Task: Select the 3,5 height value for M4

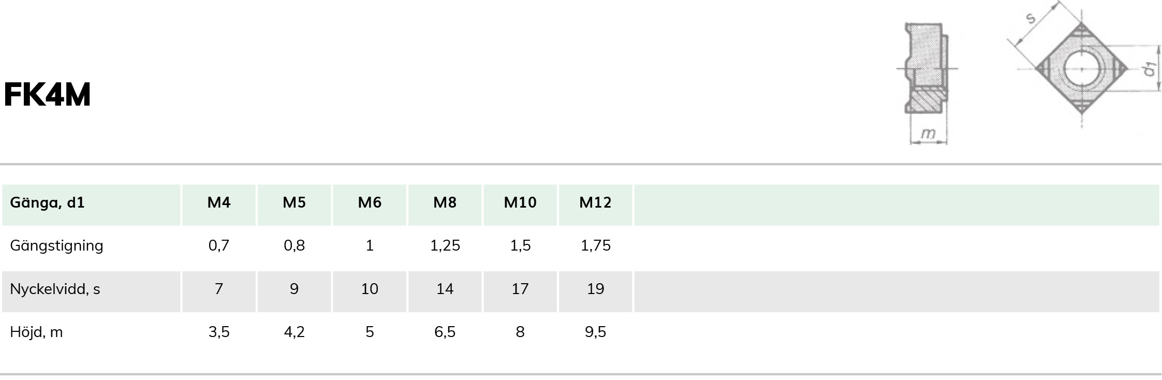Action: click(x=219, y=332)
